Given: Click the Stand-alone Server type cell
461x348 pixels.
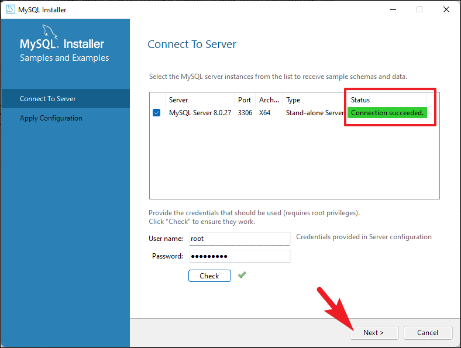Looking at the screenshot, I should (x=315, y=113).
